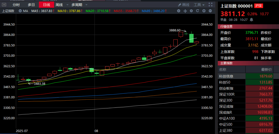Select the 深证100R index row

[248, 94]
